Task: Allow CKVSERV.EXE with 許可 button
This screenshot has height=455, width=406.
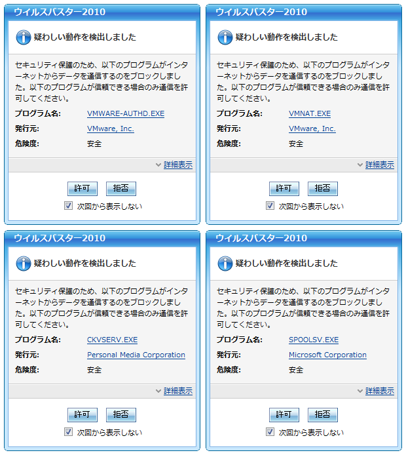Action: pos(83,414)
